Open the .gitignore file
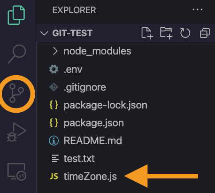The image size is (215, 193). tap(126, 87)
